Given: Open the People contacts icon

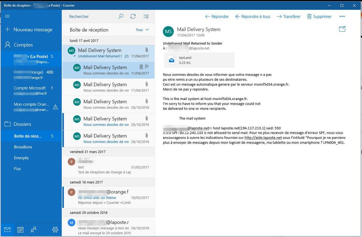Looking at the screenshot, I should [x=33, y=229].
